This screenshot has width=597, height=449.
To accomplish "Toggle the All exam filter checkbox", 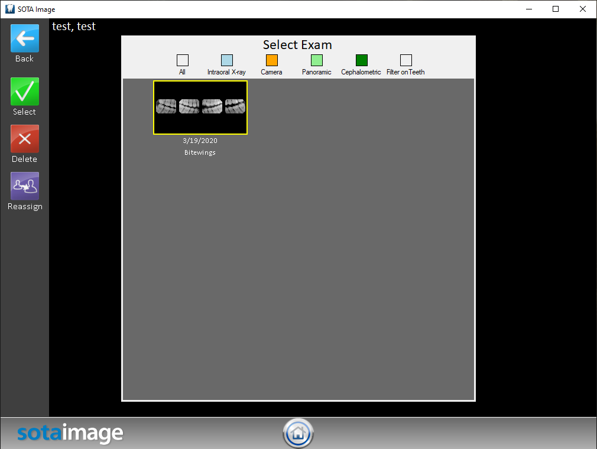I will coord(182,60).
